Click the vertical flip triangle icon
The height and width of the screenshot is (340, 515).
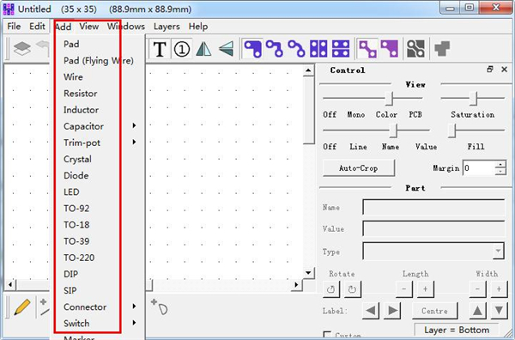pyautogui.click(x=226, y=49)
